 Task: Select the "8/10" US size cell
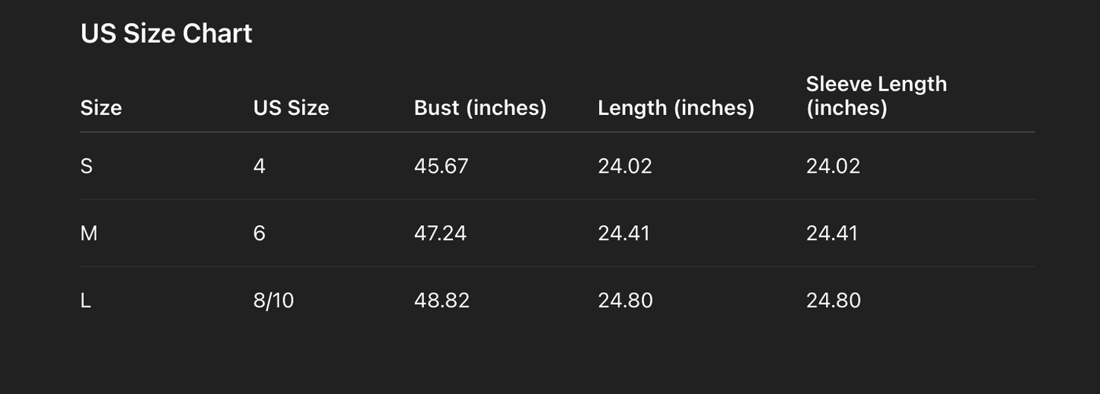273,300
